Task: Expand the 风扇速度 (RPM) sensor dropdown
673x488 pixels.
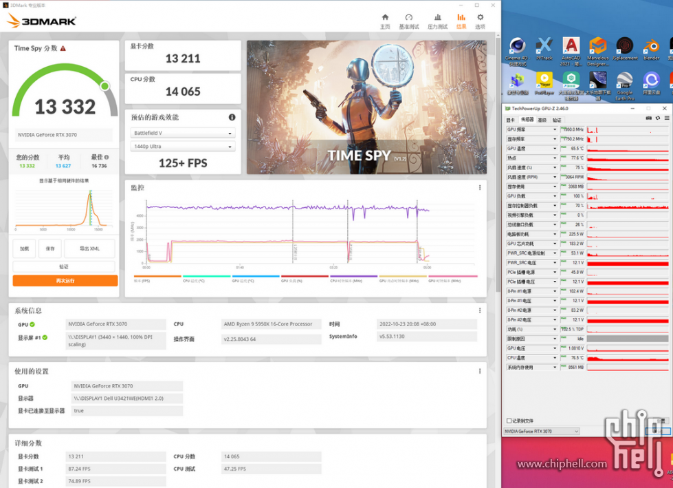Action: point(555,177)
